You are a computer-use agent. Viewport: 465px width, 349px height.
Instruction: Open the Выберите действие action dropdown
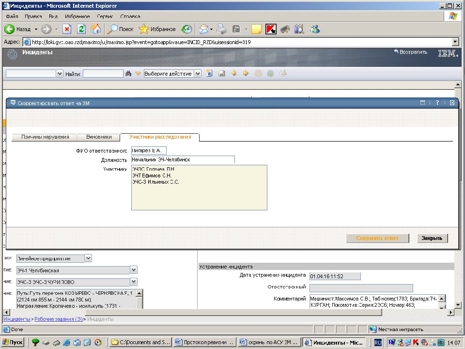click(198, 73)
